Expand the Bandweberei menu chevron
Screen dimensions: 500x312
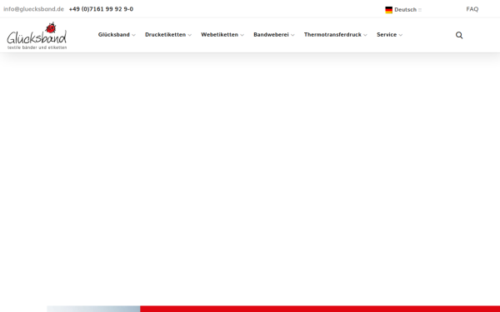292,35
